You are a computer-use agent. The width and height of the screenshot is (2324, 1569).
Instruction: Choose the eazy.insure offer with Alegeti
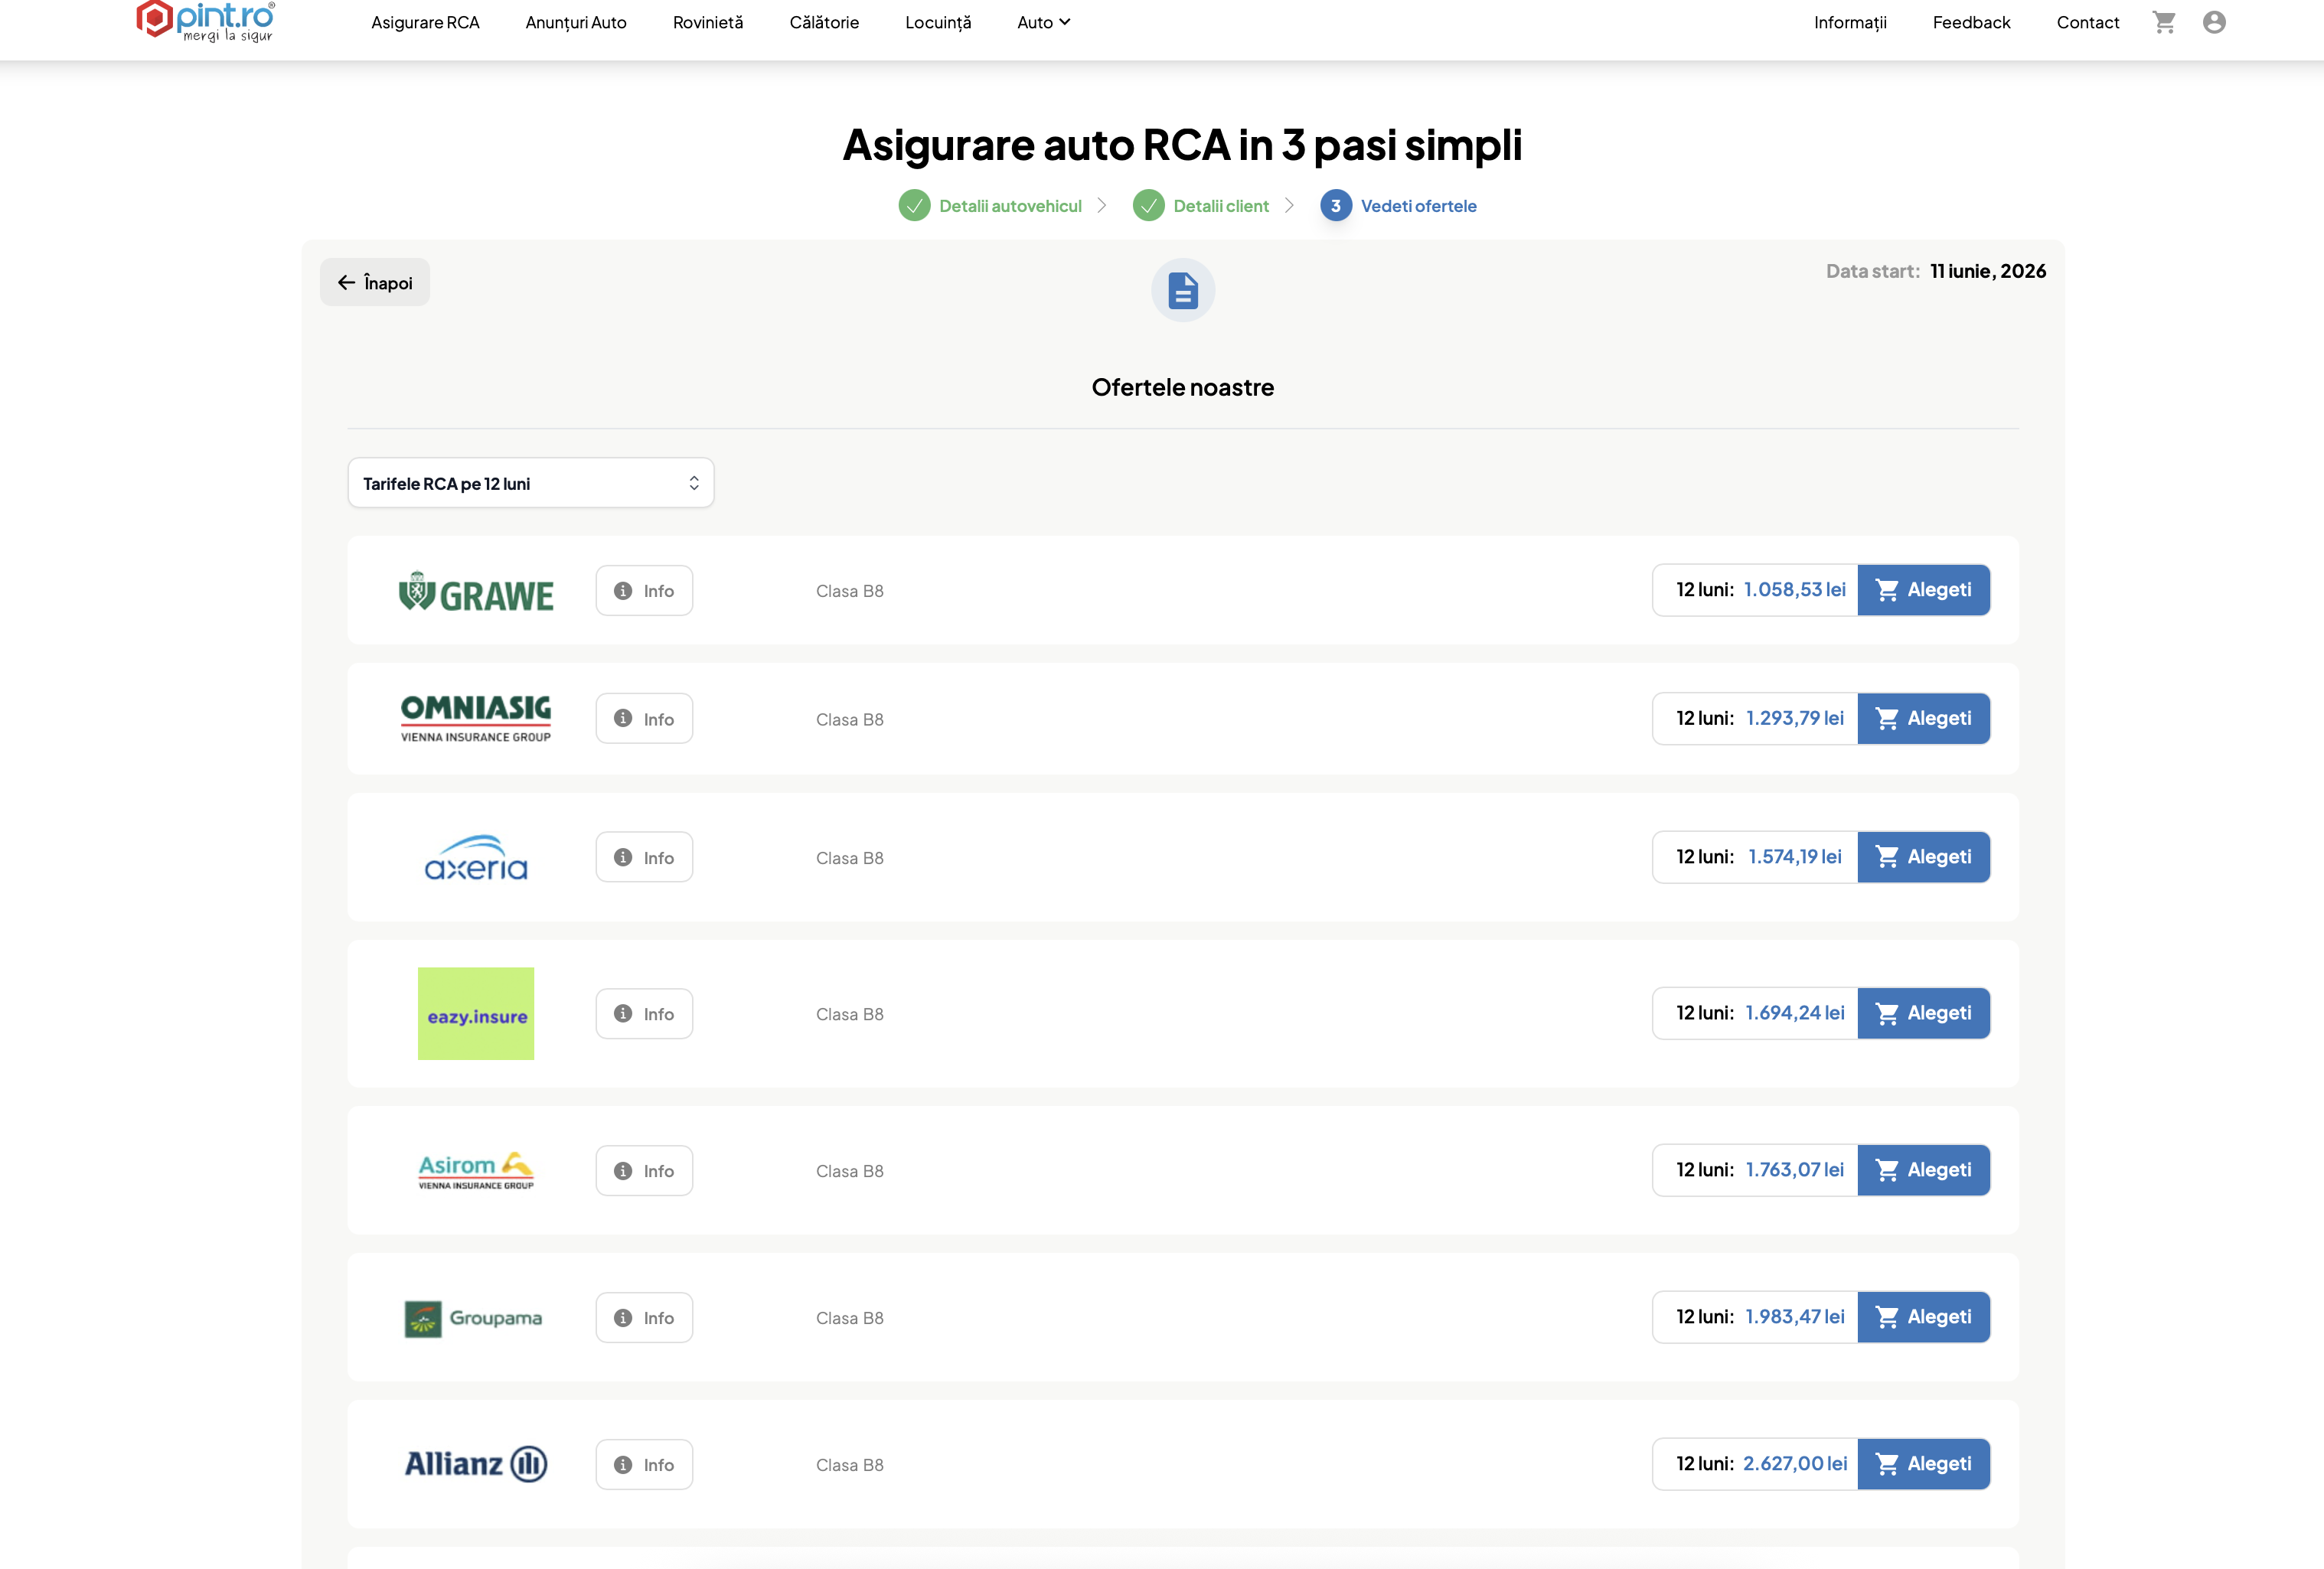1923,1013
